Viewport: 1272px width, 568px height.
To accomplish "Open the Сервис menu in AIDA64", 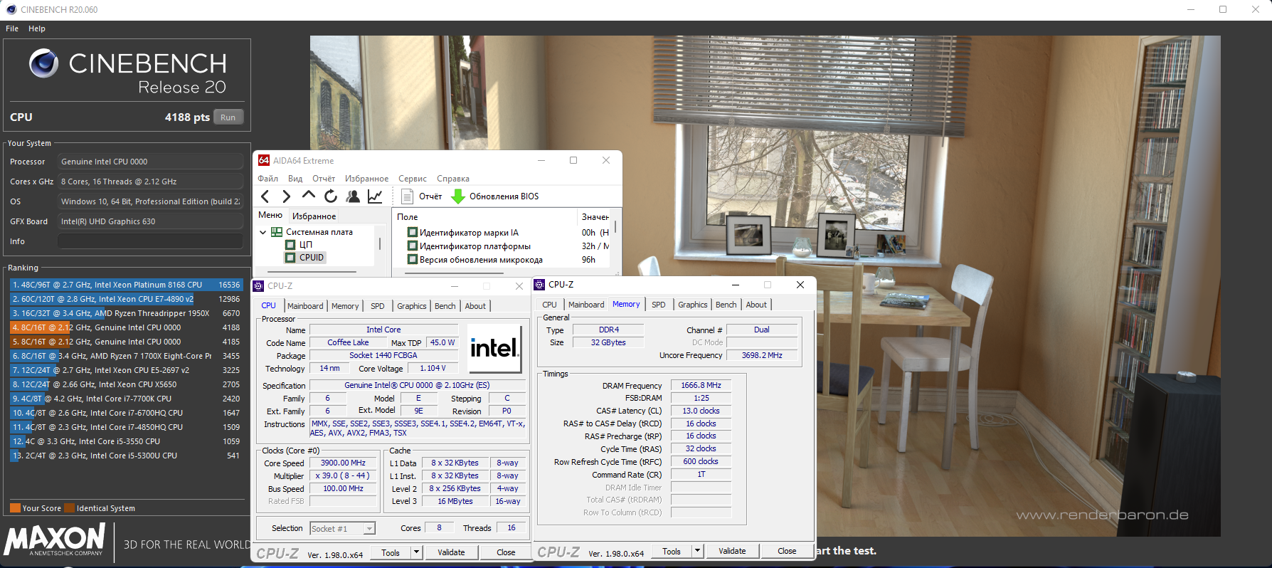I will click(412, 179).
